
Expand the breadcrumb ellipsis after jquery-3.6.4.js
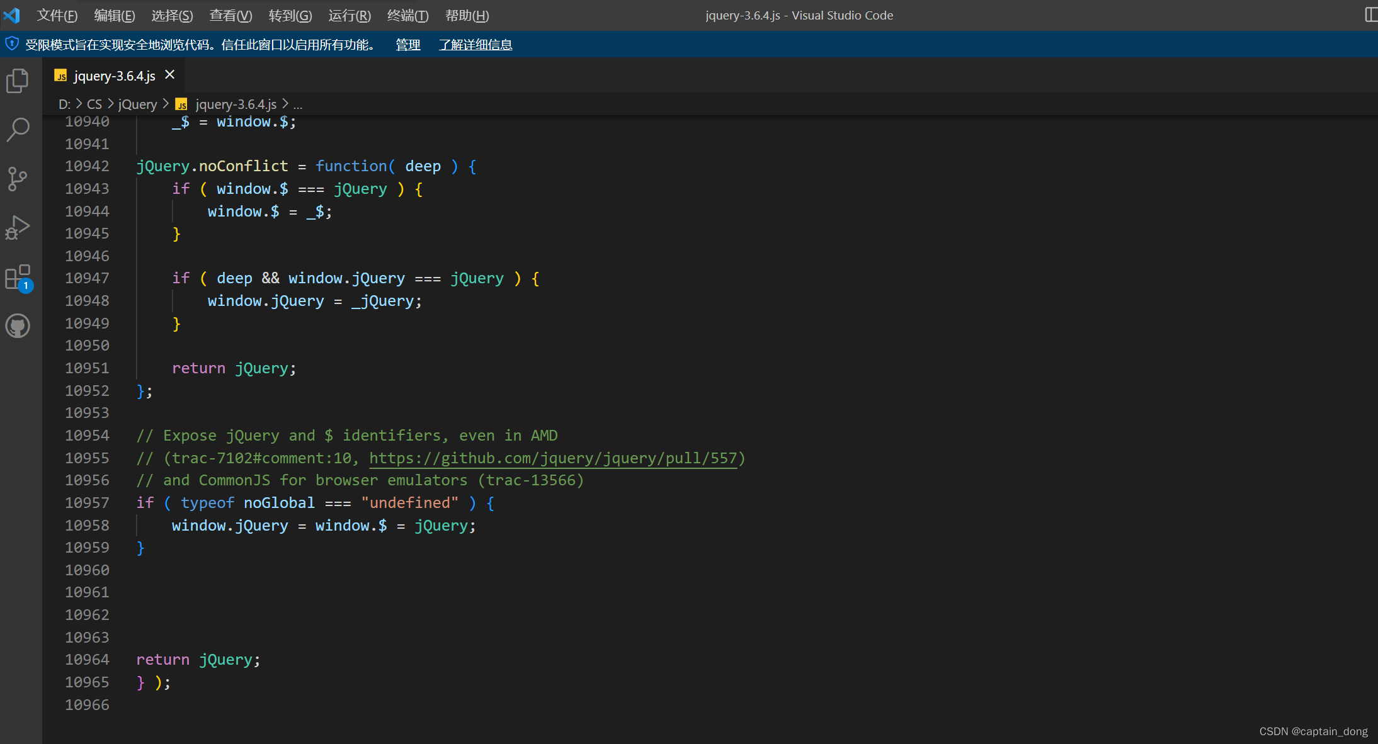click(x=298, y=104)
